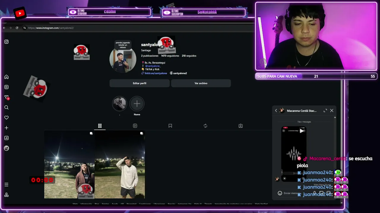Click the último suscriptor overlay box

coord(204,12)
